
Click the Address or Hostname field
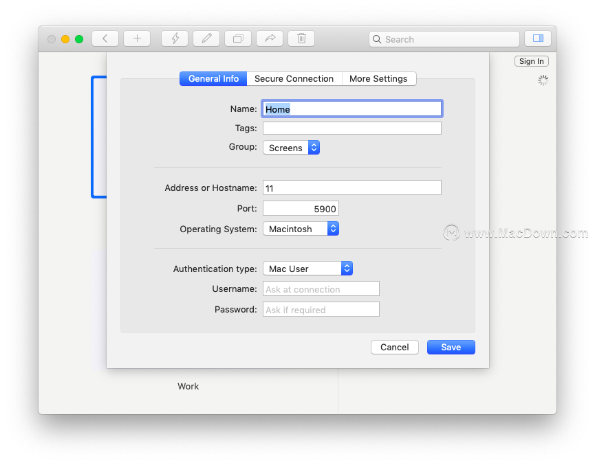[352, 188]
